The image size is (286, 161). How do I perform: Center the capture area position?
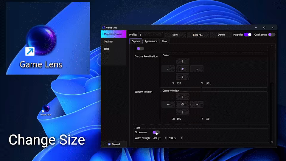[x=182, y=69]
